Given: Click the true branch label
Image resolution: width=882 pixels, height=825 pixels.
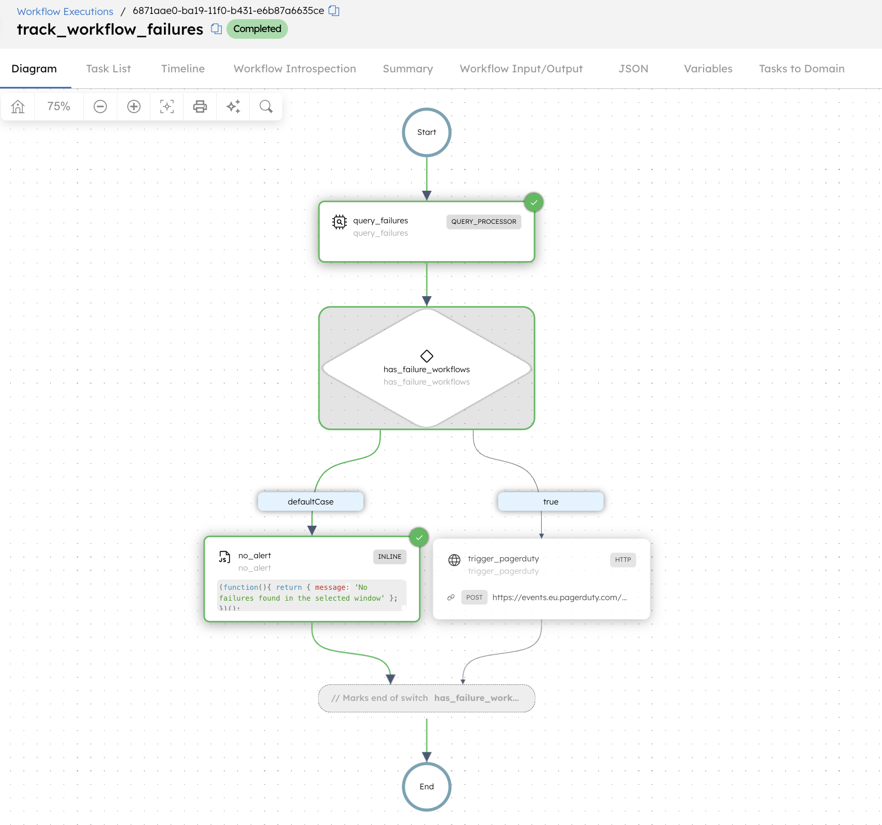Looking at the screenshot, I should click(551, 501).
